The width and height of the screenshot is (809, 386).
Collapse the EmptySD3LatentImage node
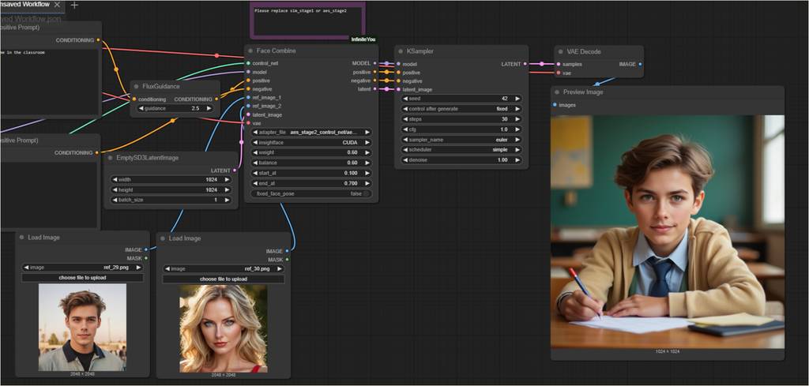[x=110, y=157]
